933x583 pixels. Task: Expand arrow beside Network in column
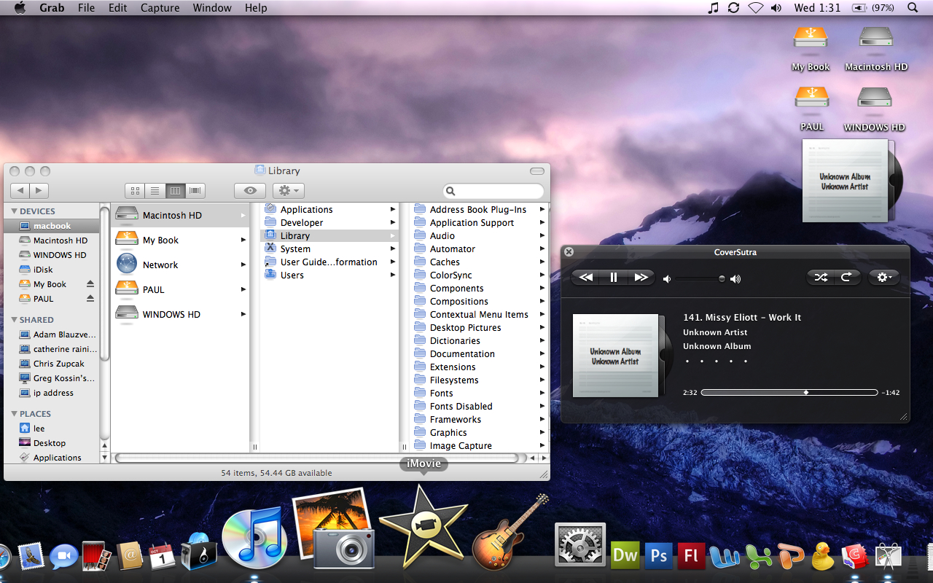pyautogui.click(x=243, y=265)
